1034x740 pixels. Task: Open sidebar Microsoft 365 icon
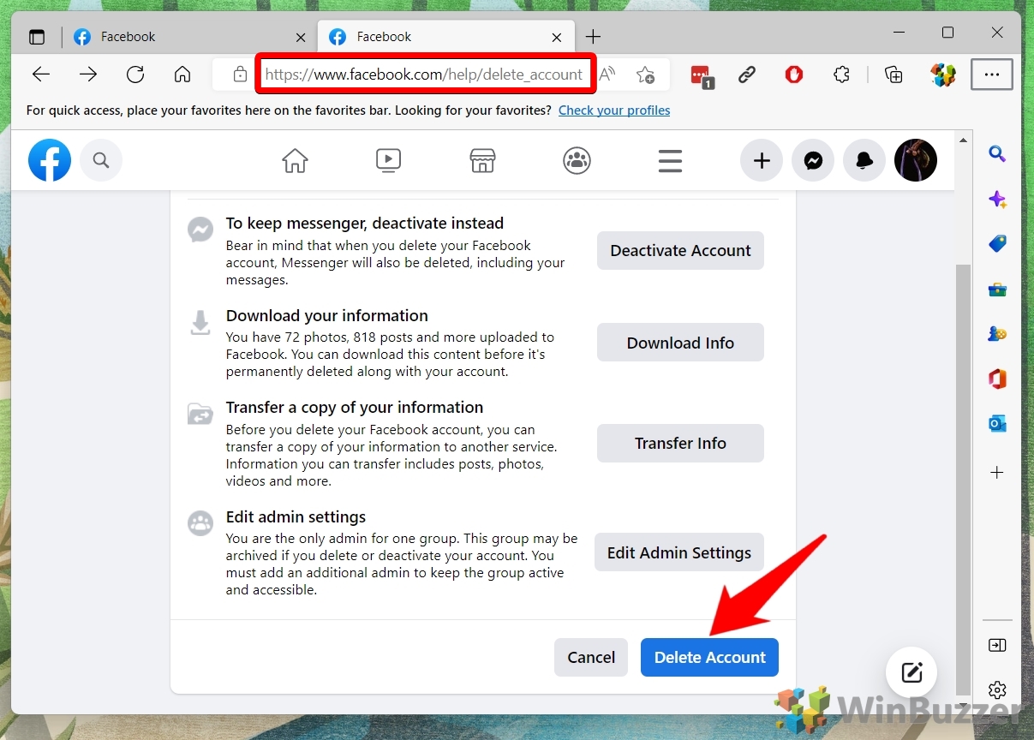[997, 379]
